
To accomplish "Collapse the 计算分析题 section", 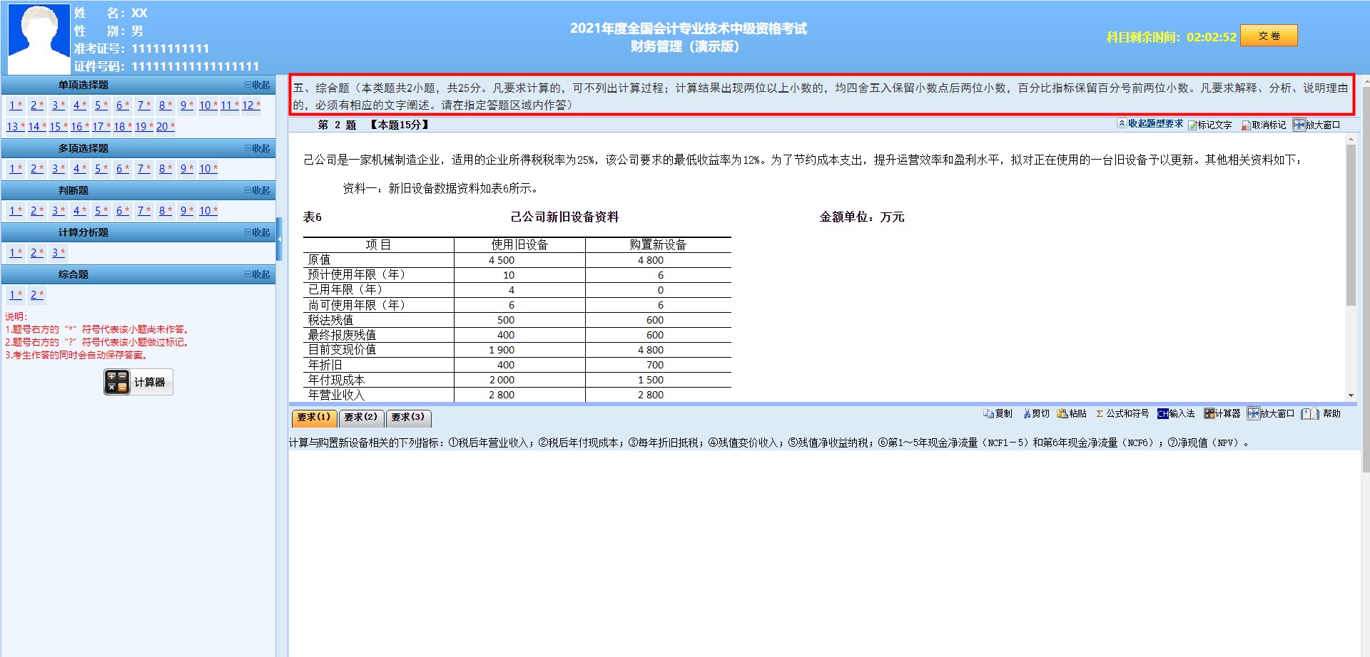I will (257, 232).
